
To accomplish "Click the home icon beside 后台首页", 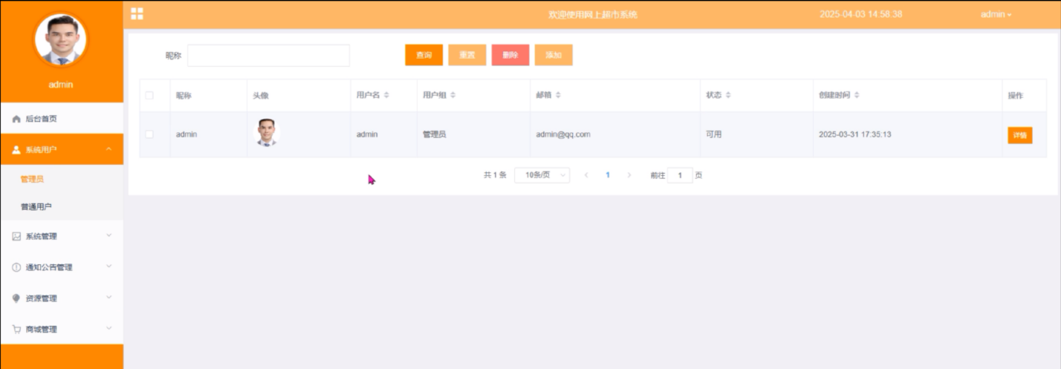I will [x=16, y=119].
